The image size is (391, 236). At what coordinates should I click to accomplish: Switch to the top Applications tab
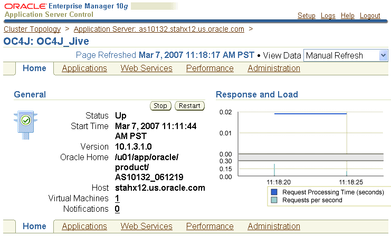pyautogui.click(x=84, y=68)
